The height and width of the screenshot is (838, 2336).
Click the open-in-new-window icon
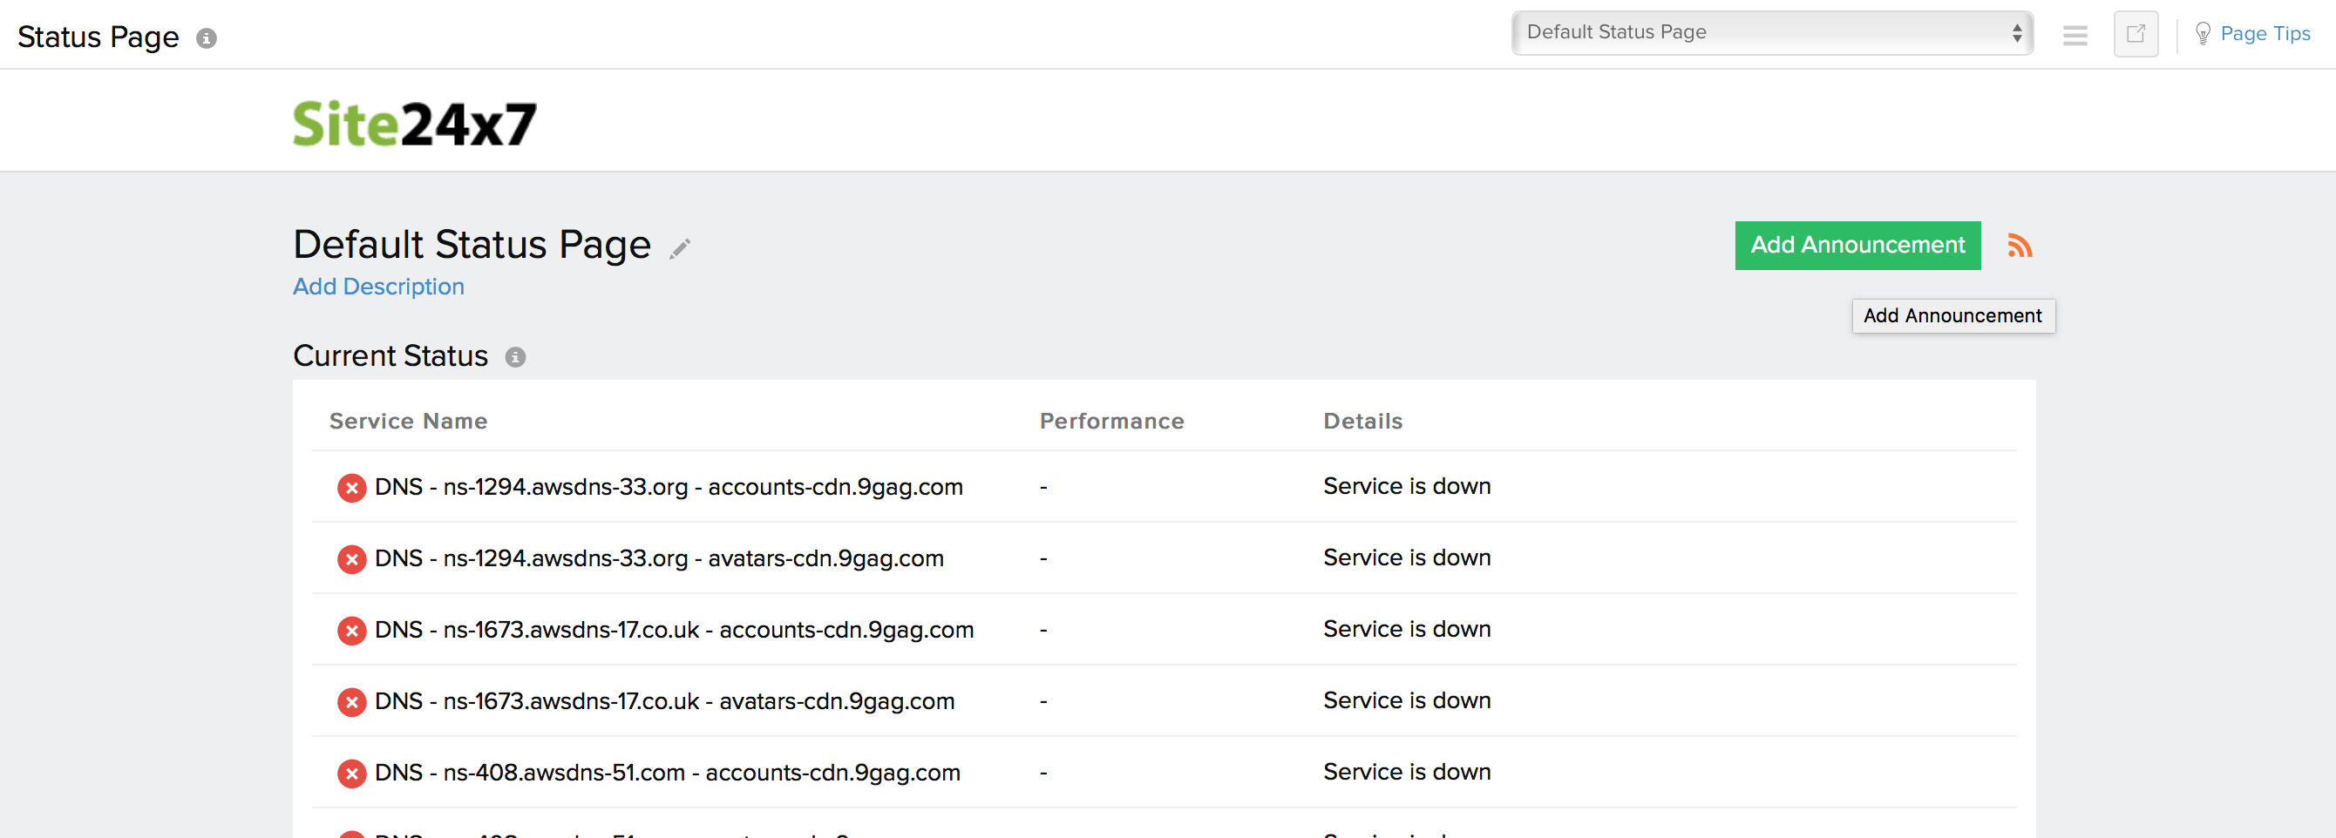2136,35
